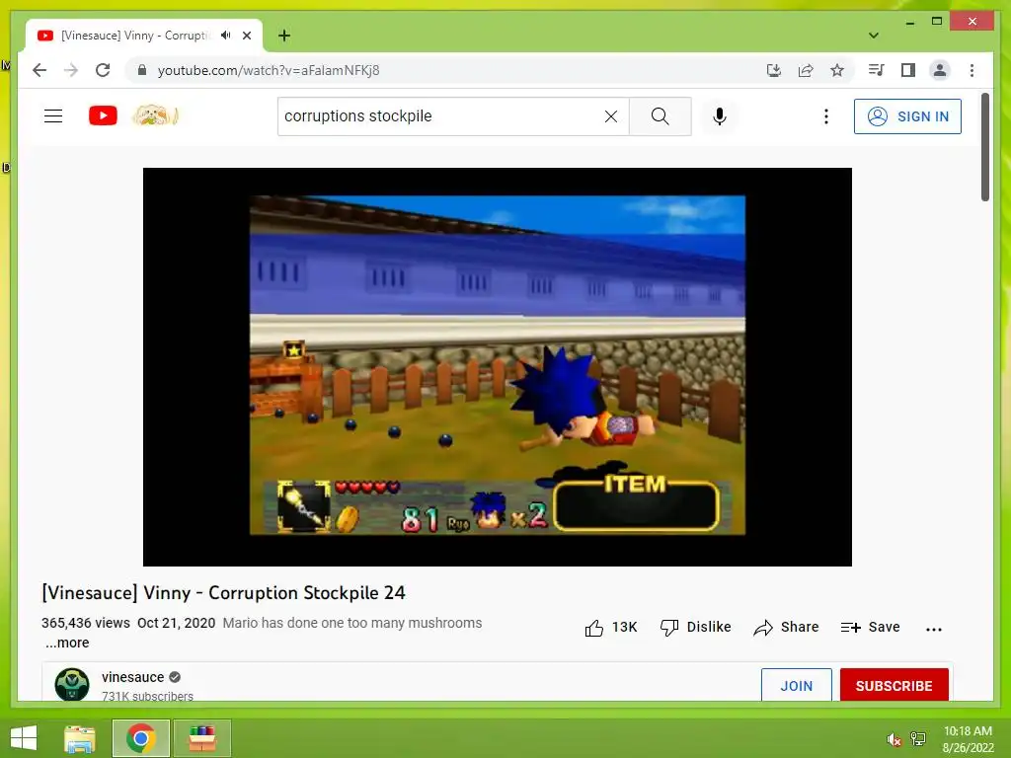Viewport: 1011px width, 758px height.
Task: Click the forward navigation arrow
Action: pyautogui.click(x=71, y=70)
